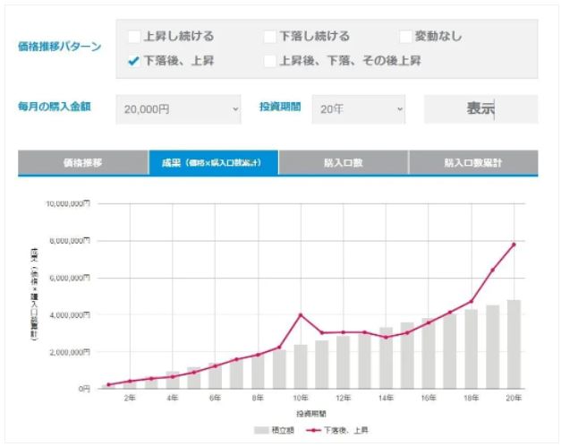Open the 20,000円 monthly amount dropdown
Screen dimensions: 561x447
coord(179,109)
